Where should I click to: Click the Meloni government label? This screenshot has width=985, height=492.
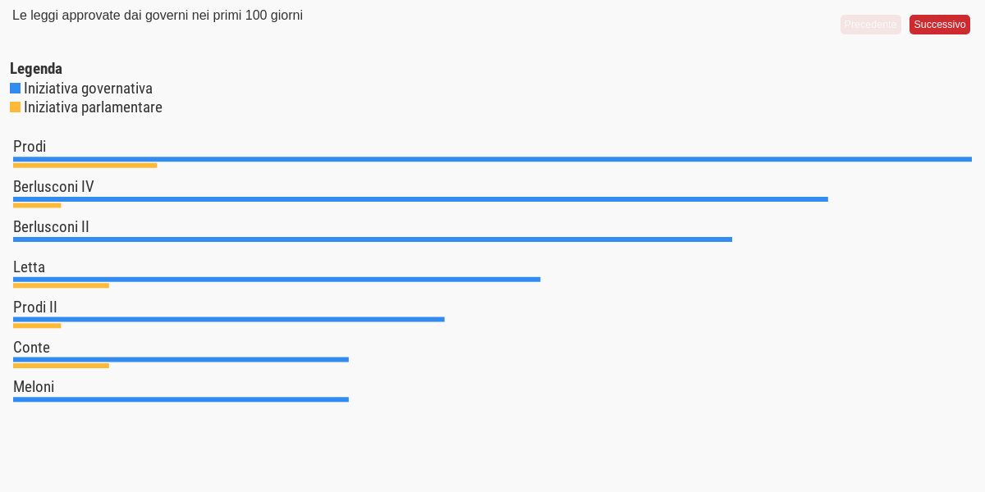(34, 387)
